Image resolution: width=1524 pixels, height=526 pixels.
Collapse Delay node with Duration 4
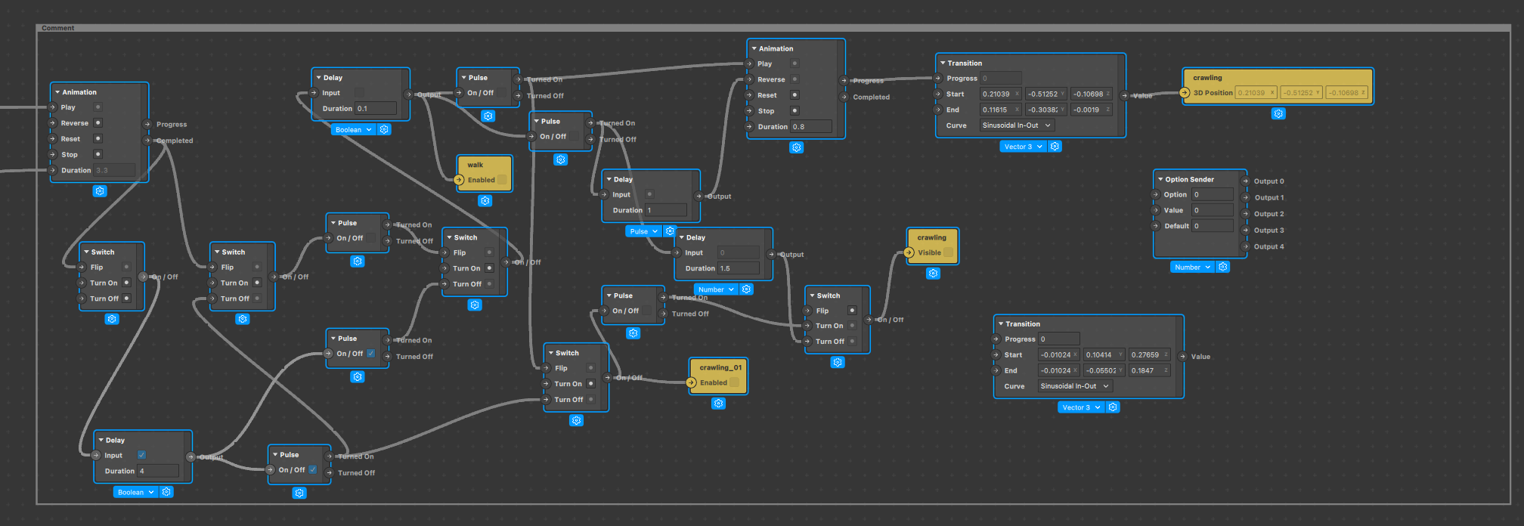pos(101,440)
